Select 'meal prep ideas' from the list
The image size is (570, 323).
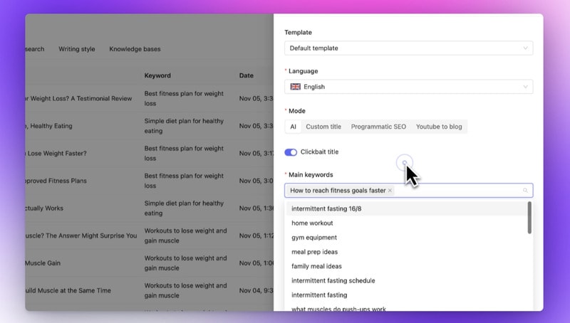pyautogui.click(x=314, y=252)
